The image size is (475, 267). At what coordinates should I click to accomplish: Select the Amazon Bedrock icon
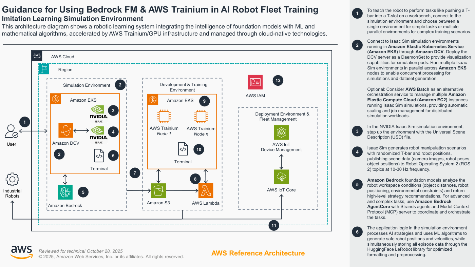coord(65,192)
